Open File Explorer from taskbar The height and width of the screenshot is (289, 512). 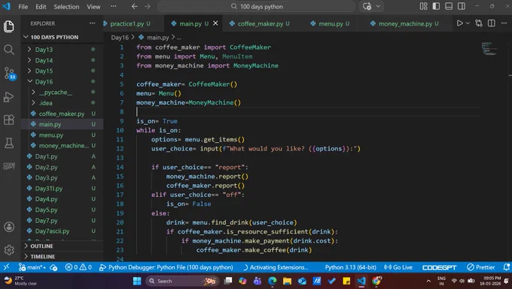[287, 281]
